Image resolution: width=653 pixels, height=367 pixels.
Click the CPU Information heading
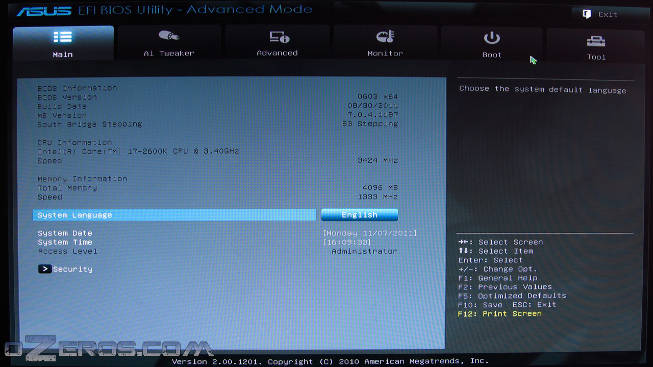[x=74, y=142]
